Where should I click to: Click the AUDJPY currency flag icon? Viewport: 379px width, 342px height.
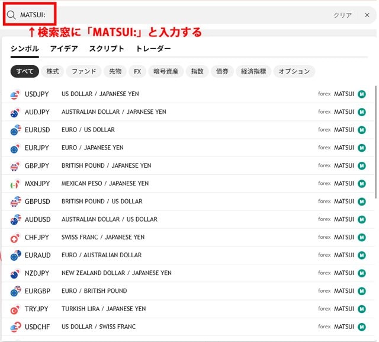click(15, 112)
